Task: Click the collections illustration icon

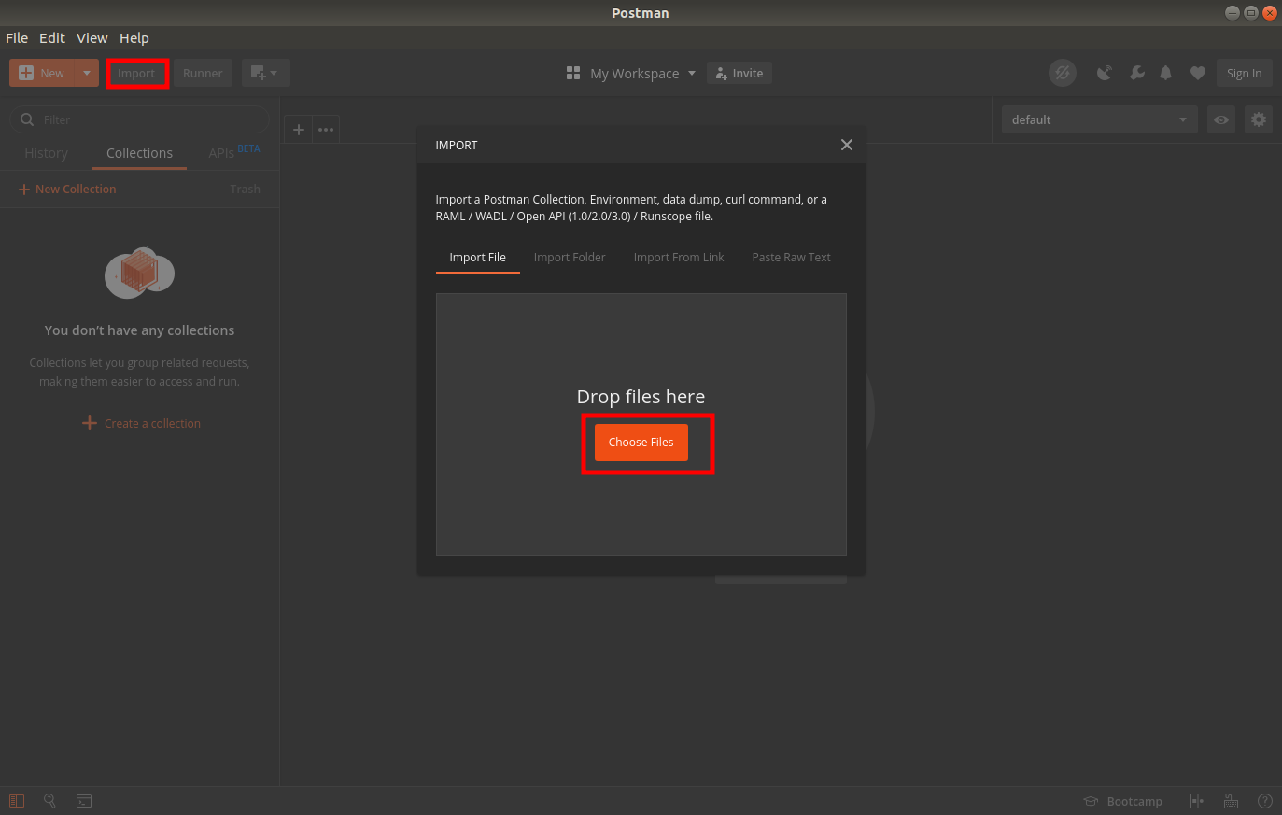Action: click(x=140, y=273)
